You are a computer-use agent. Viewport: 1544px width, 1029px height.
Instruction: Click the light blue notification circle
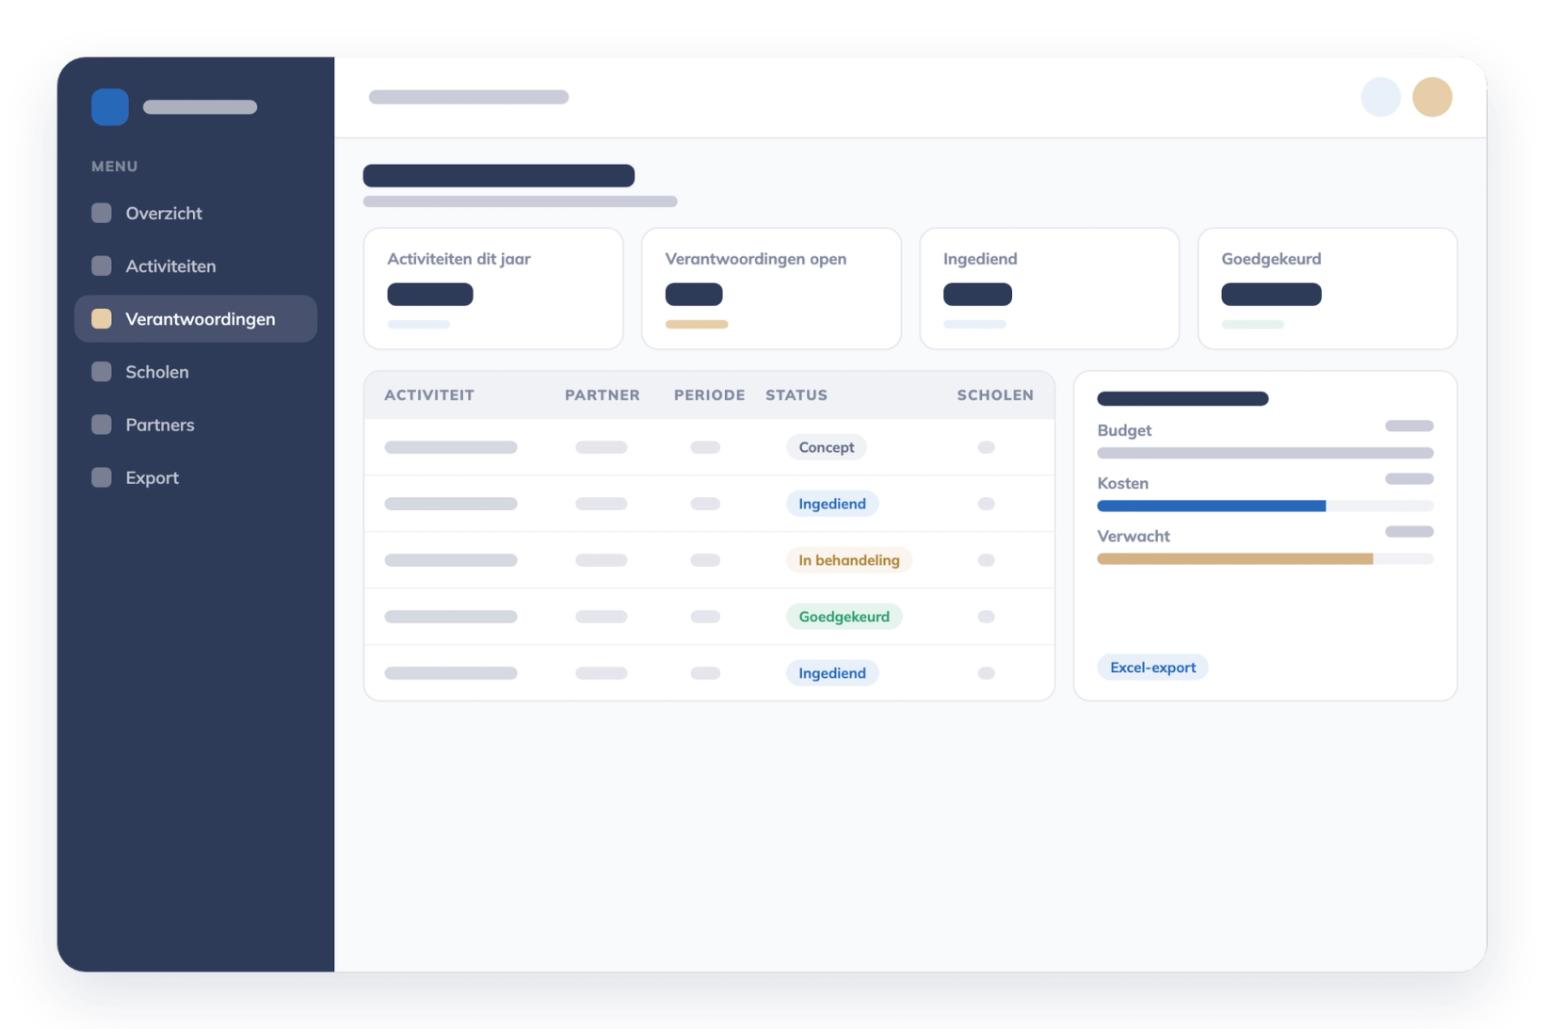(x=1381, y=97)
